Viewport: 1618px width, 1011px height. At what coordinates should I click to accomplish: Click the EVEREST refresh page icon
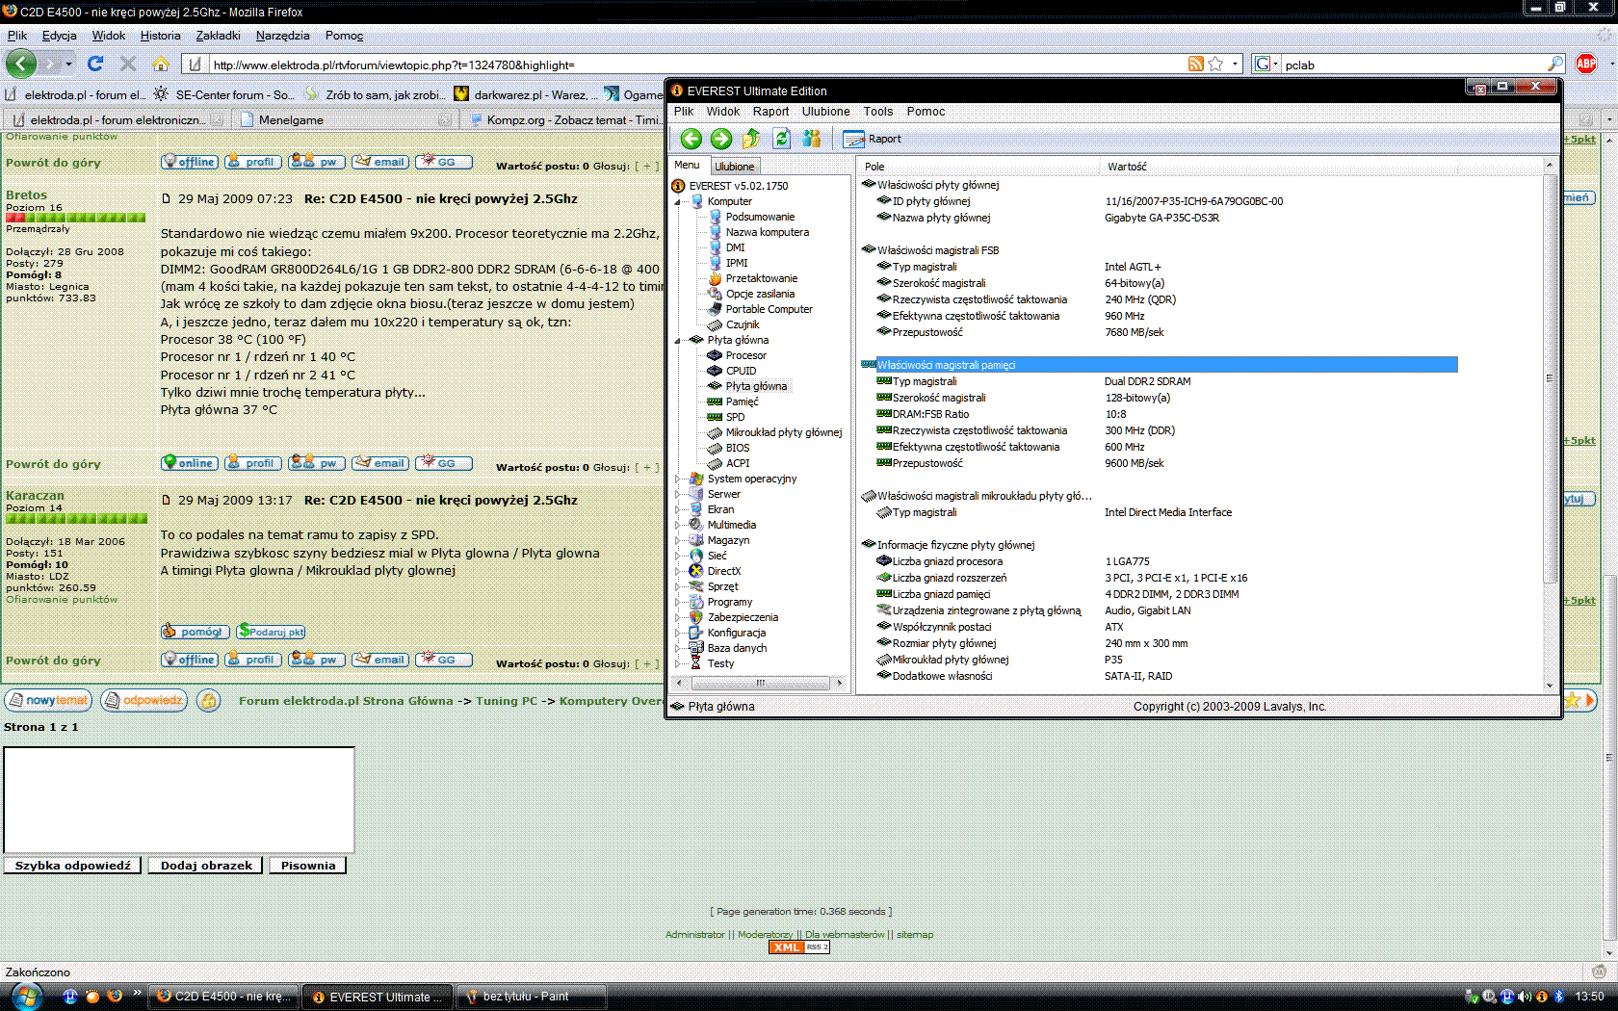(x=782, y=139)
